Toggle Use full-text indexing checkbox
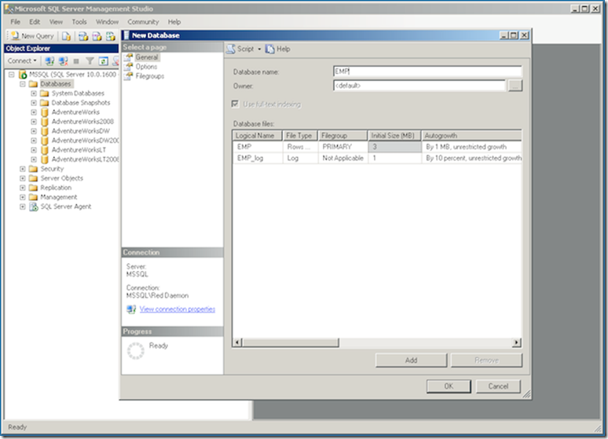Viewport: 608px width, 439px height. coord(235,104)
